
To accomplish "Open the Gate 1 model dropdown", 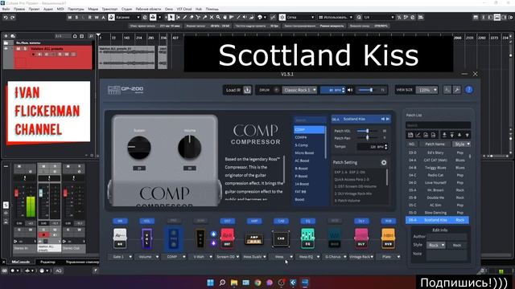I will click(x=120, y=257).
